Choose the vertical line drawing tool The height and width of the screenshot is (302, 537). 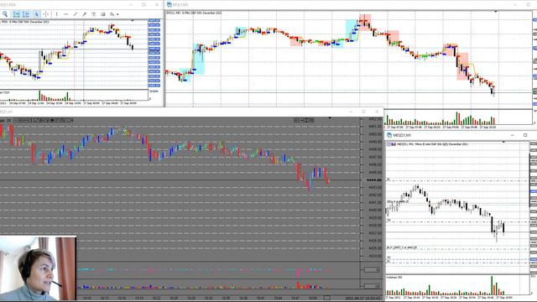click(56, 14)
